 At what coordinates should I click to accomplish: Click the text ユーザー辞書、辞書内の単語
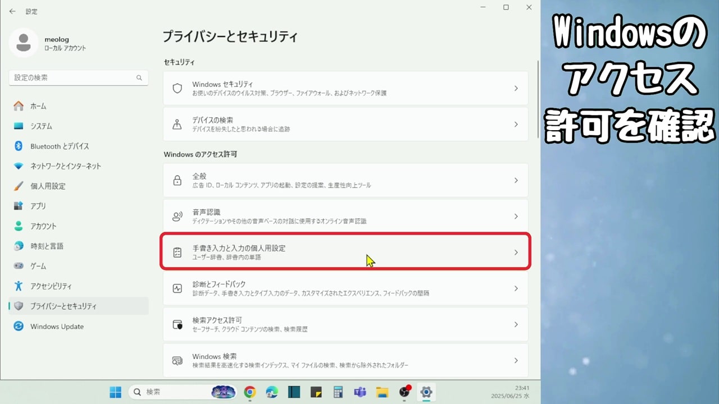[x=226, y=258]
